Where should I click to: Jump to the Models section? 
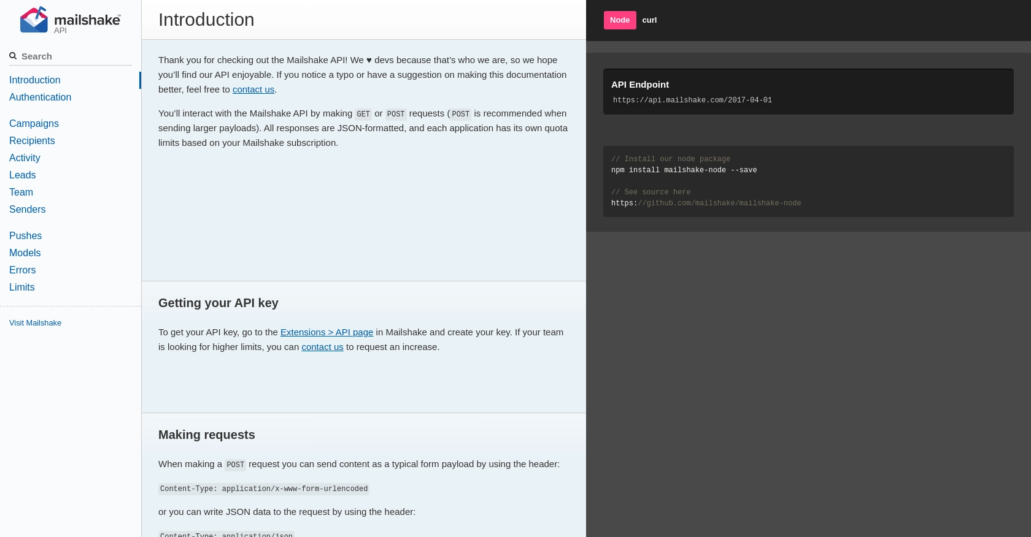pyautogui.click(x=25, y=253)
